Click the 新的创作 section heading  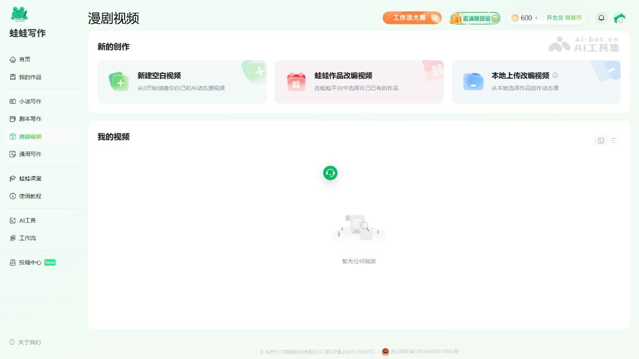click(x=113, y=47)
